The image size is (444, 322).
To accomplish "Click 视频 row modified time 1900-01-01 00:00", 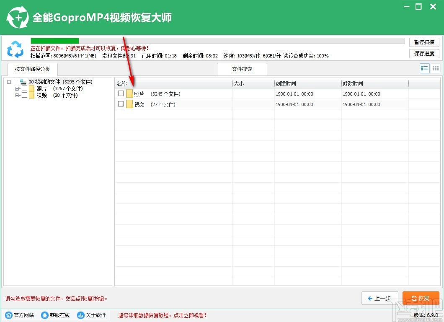I will tap(361, 104).
